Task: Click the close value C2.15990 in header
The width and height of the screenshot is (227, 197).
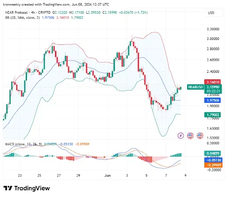Action: [110, 12]
